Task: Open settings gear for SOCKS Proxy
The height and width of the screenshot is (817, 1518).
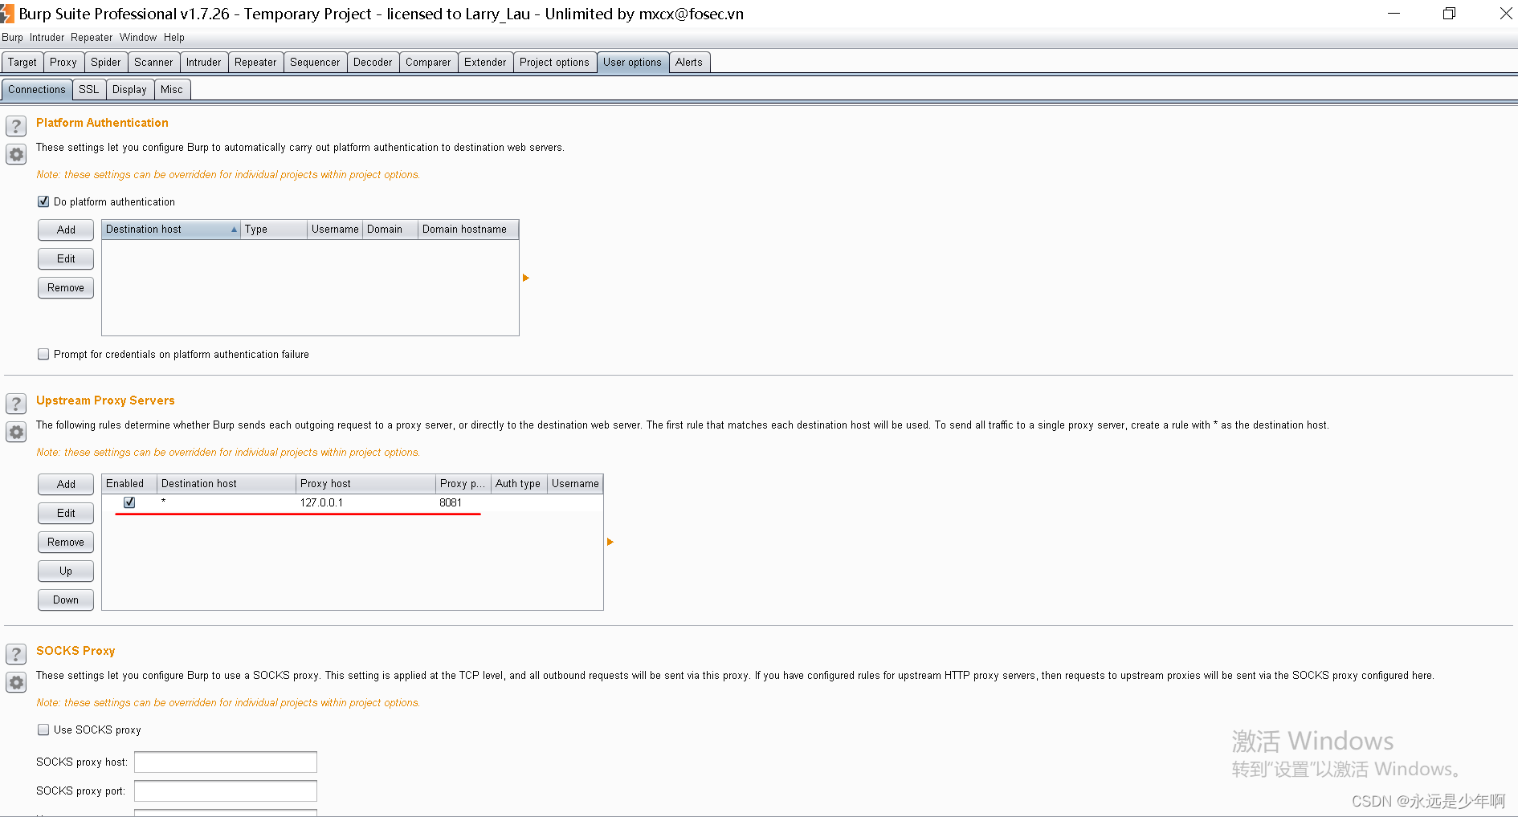Action: (16, 682)
